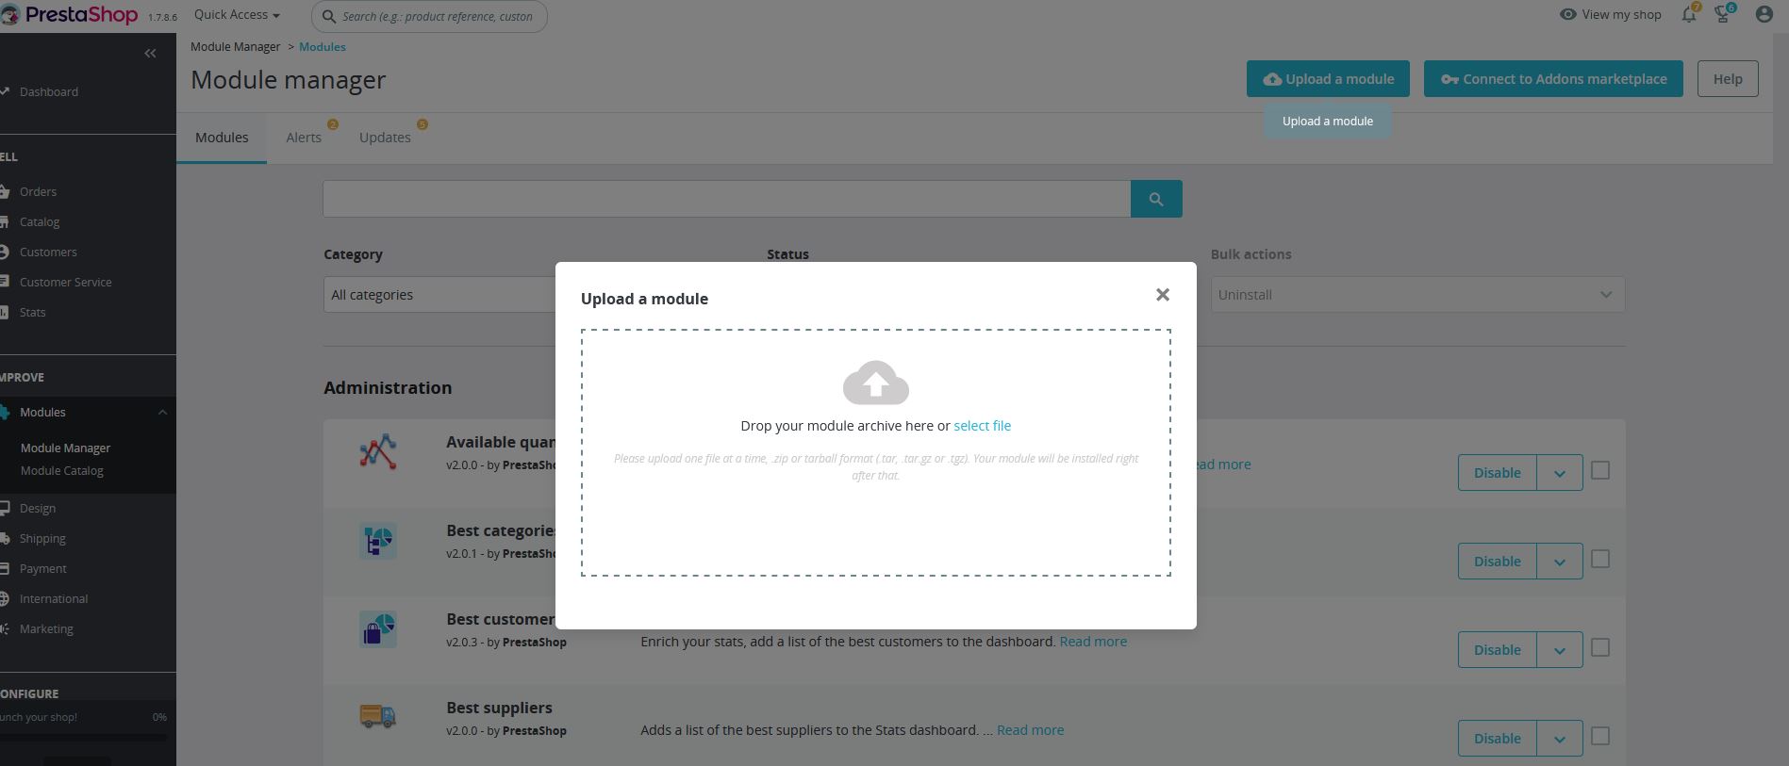This screenshot has width=1789, height=766.
Task: Click the Dashboard icon in sidebar
Action: [5, 91]
